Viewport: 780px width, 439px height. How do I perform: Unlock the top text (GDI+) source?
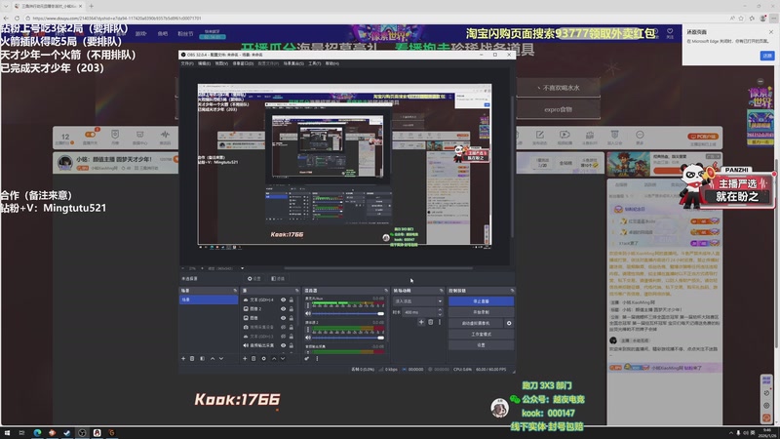292,300
